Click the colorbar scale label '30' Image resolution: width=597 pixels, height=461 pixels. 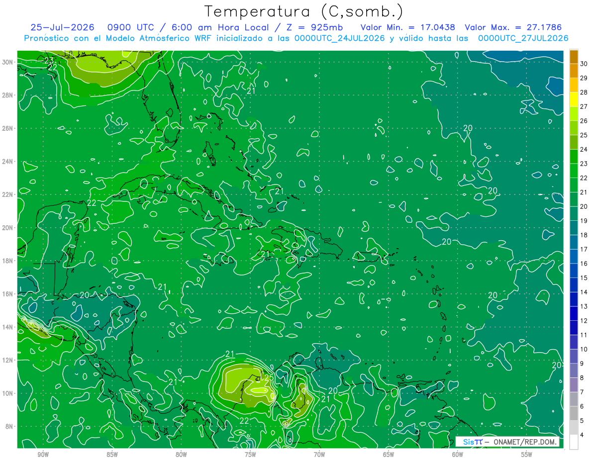[x=584, y=64]
